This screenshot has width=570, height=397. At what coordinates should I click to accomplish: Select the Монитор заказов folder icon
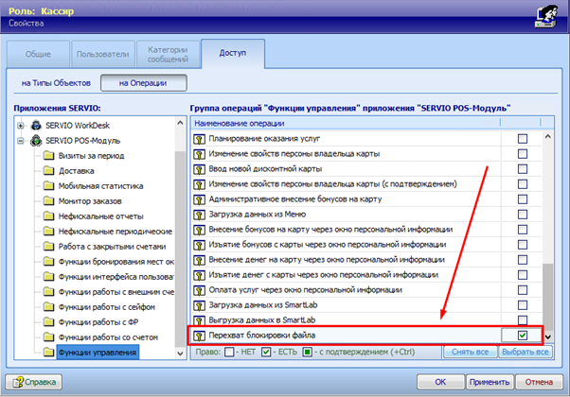click(x=48, y=201)
